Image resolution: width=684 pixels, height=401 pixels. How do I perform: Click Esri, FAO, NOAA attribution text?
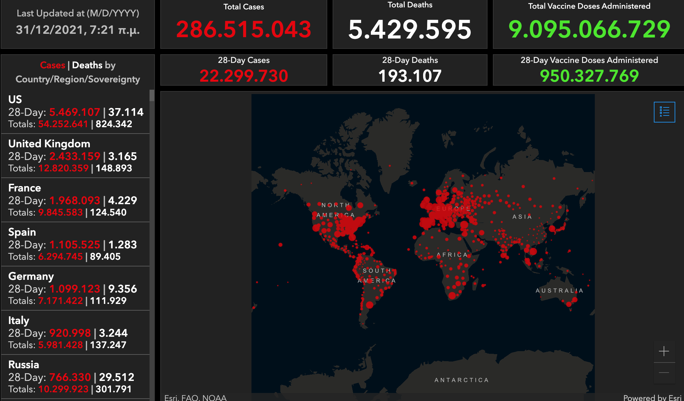[x=195, y=398]
